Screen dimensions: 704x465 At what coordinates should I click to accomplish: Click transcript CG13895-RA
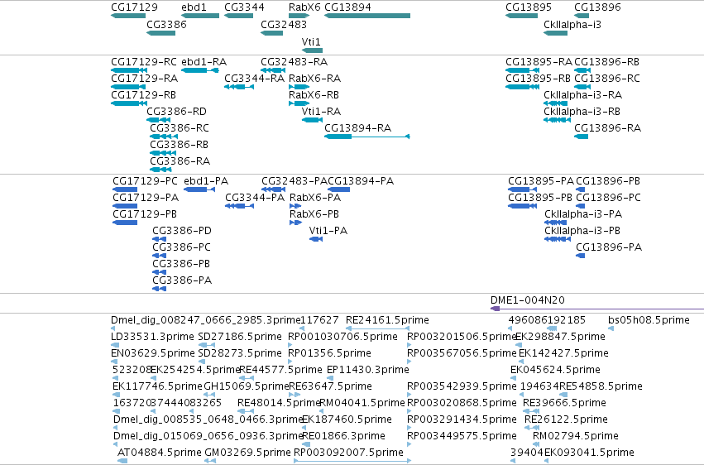(x=522, y=70)
